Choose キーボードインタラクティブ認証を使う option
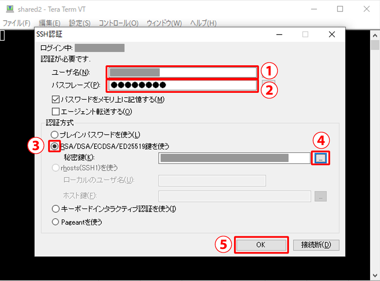Image resolution: width=380 pixels, height=281 pixels. coord(55,209)
